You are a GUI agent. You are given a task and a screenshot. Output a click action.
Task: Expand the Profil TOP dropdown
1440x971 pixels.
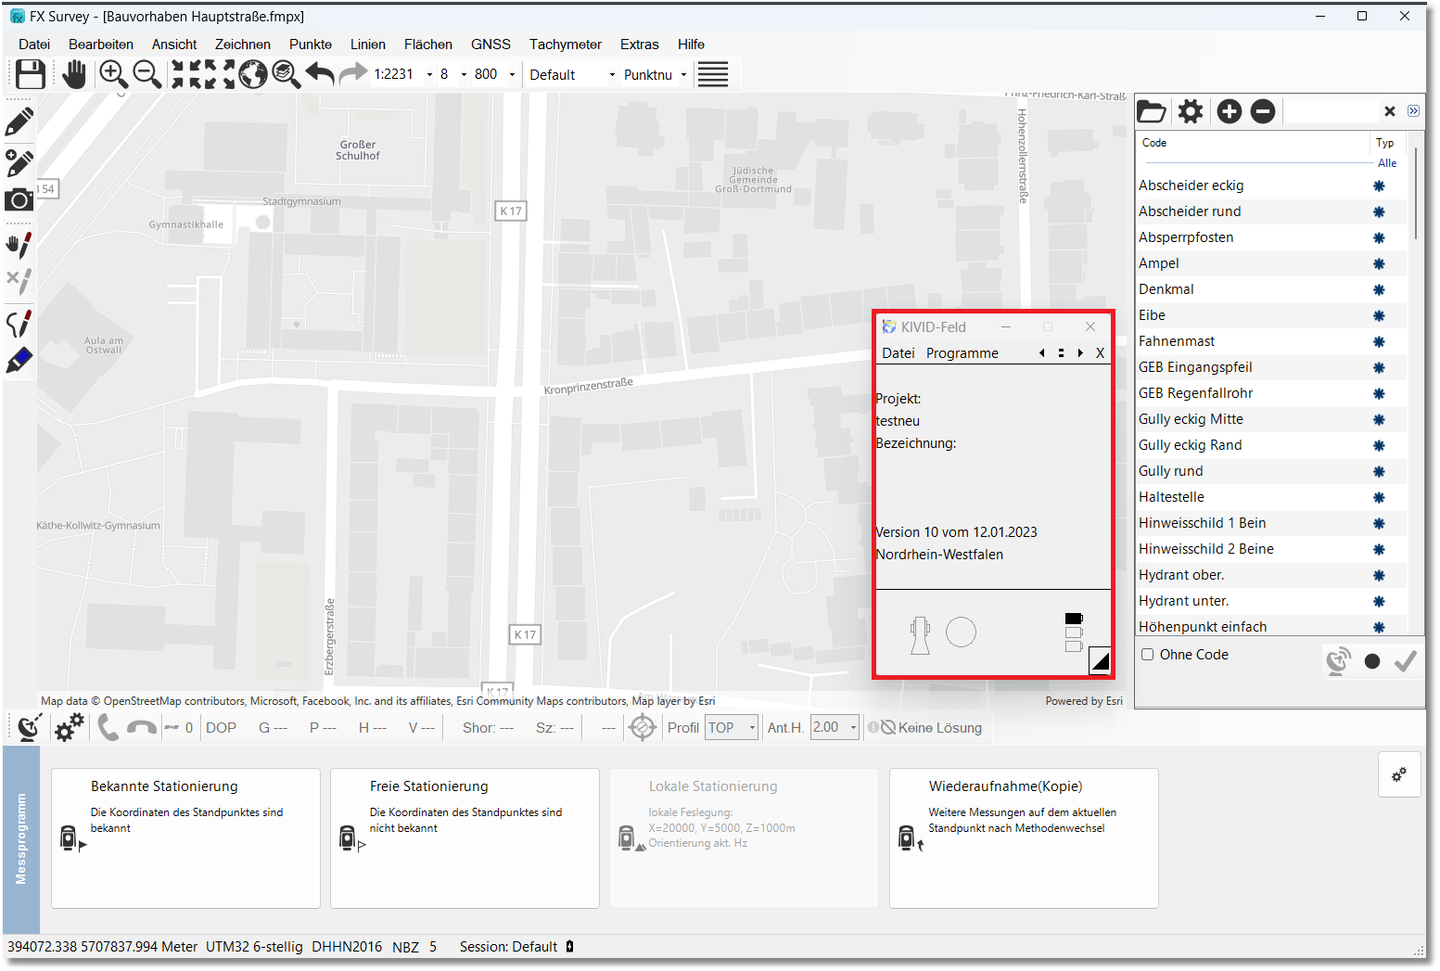click(x=752, y=728)
